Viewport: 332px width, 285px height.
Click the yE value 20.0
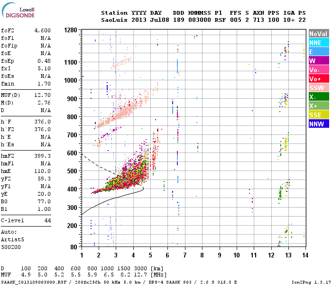point(44,194)
